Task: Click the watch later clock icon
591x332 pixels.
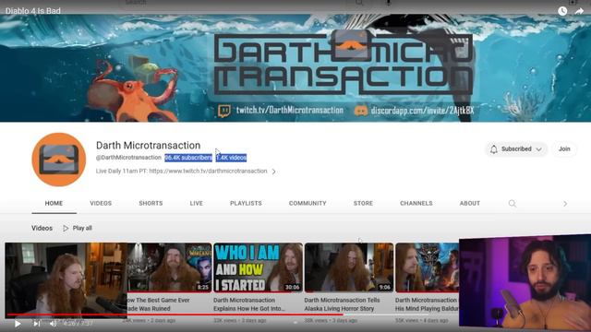Action: pyautogui.click(x=562, y=11)
